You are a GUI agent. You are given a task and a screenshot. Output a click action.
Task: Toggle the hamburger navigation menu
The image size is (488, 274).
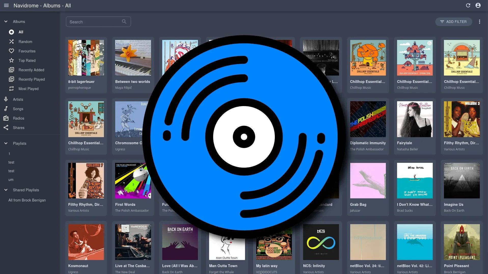coord(6,5)
